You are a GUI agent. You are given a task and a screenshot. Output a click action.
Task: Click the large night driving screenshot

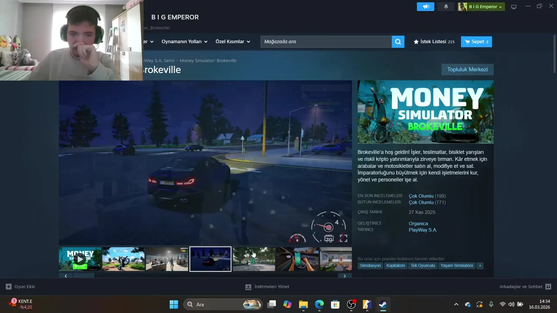pyautogui.click(x=205, y=163)
